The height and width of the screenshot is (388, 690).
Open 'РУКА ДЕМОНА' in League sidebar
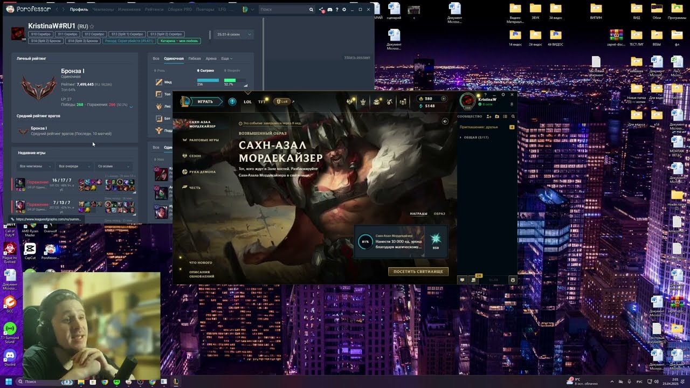click(202, 172)
